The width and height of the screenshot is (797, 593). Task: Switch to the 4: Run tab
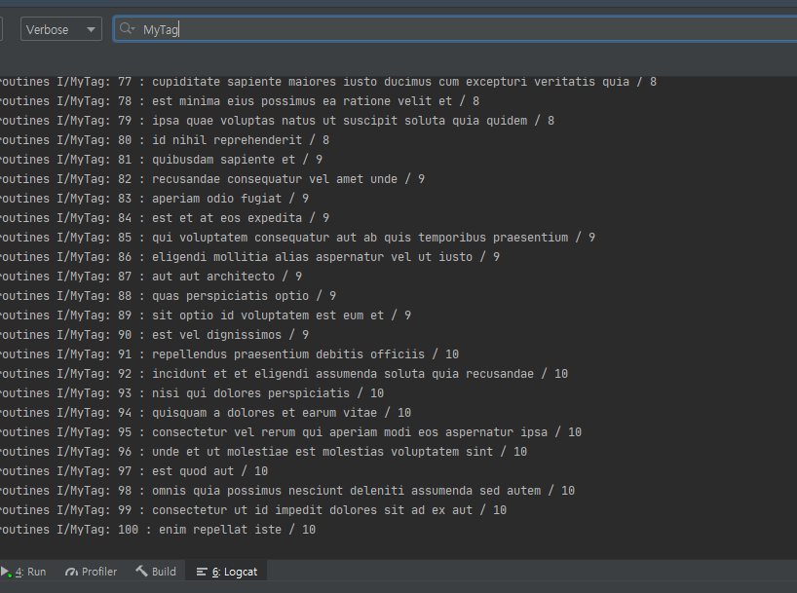point(24,572)
